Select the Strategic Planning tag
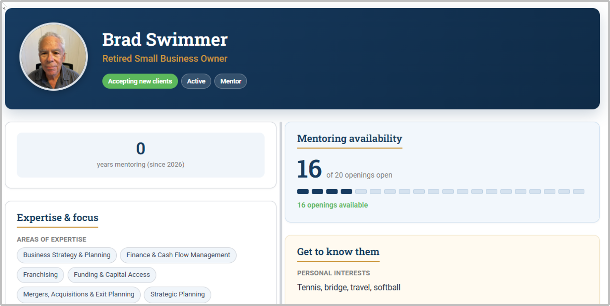The width and height of the screenshot is (610, 306). pyautogui.click(x=177, y=294)
